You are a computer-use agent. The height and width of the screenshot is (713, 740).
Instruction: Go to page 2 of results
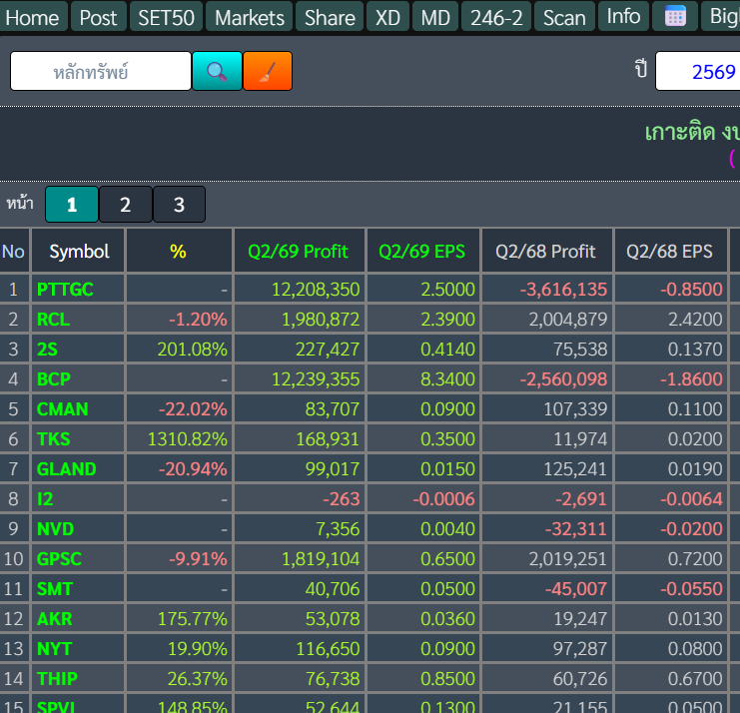[126, 205]
